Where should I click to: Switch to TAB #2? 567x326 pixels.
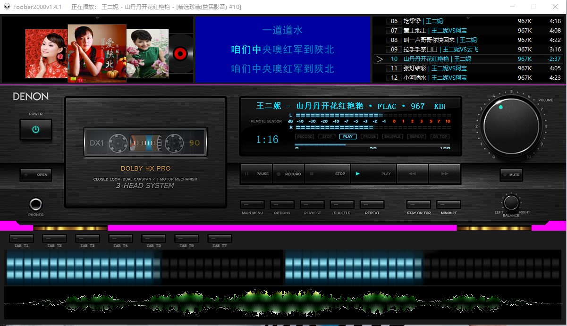click(54, 239)
